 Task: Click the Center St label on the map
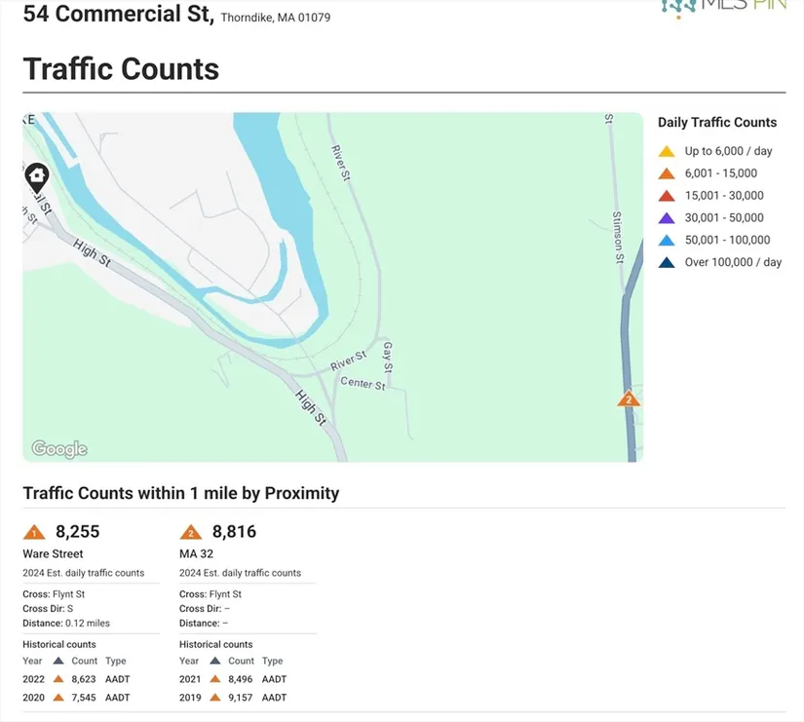point(364,384)
